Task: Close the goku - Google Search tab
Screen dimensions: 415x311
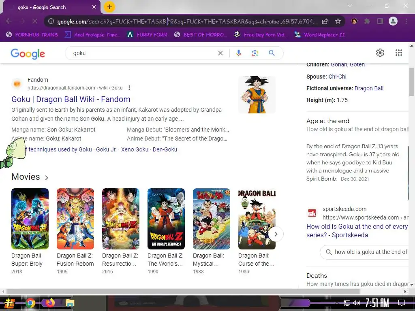Action: click(x=94, y=7)
